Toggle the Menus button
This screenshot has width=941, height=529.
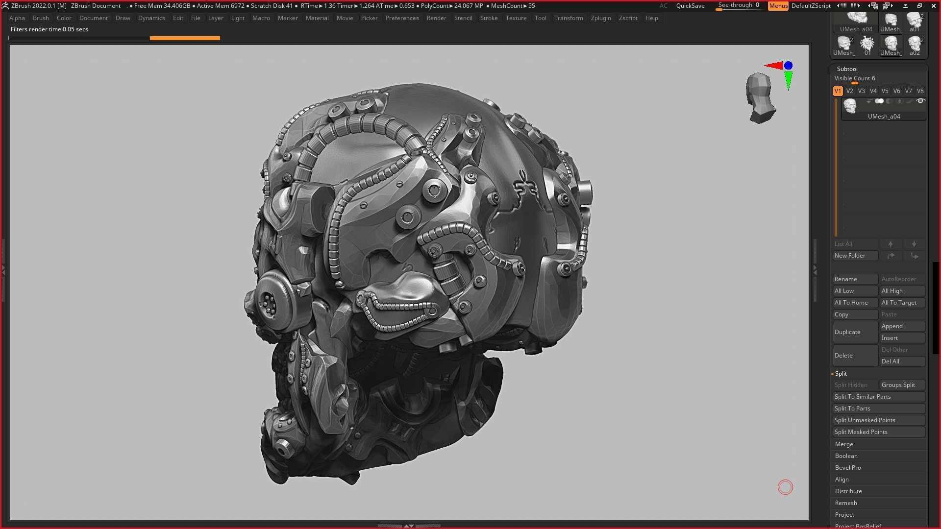coord(778,6)
